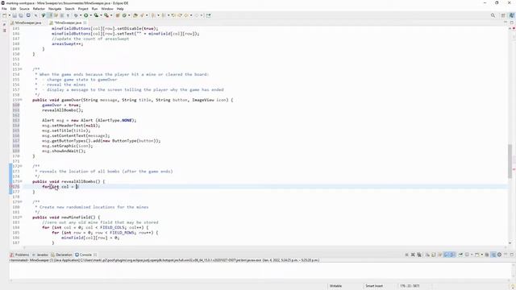Select the Java perspective icon
The width and height of the screenshot is (516, 290).
pos(512,15)
